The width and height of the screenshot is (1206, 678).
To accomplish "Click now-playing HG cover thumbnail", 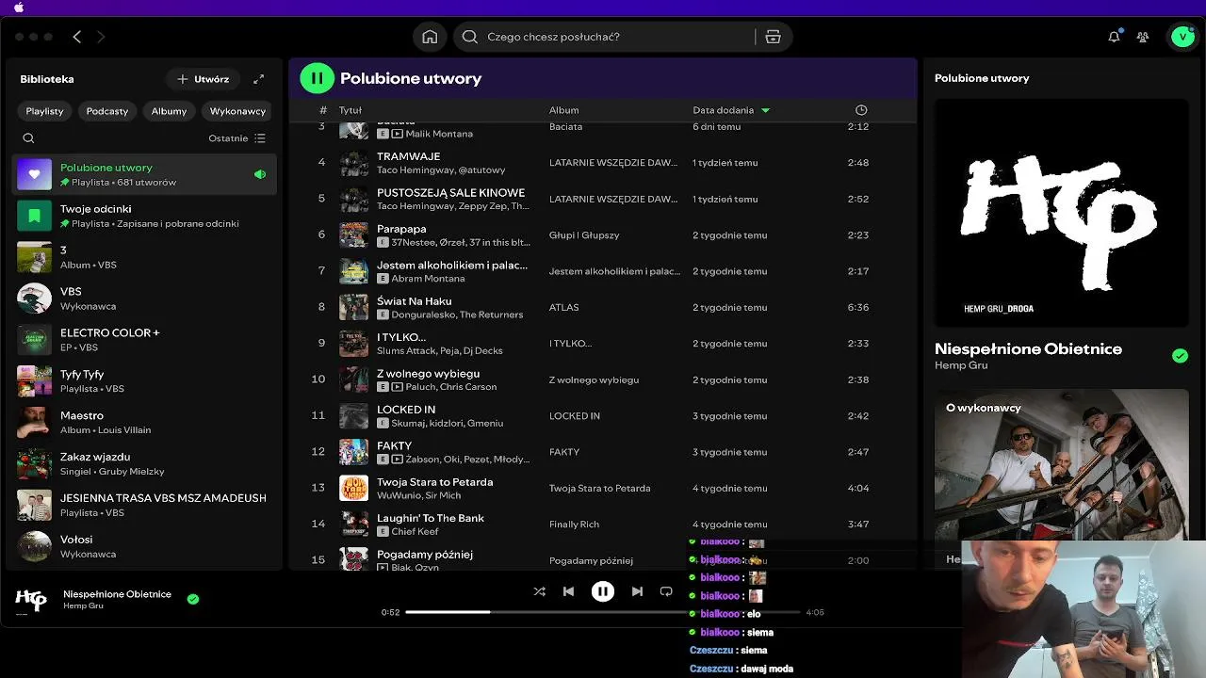I will pos(31,600).
